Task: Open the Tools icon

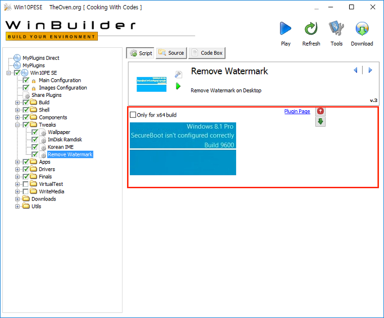Action: point(336,28)
